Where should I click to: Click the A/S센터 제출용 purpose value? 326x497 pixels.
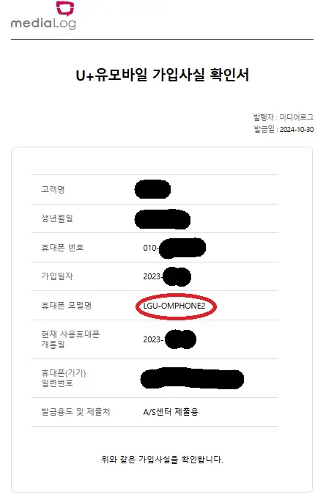(x=171, y=412)
